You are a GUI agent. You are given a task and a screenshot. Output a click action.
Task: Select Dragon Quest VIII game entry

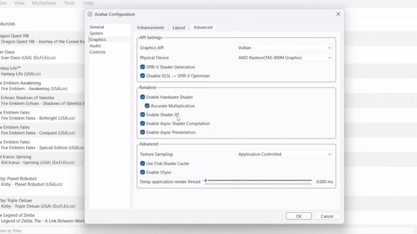tap(42, 39)
